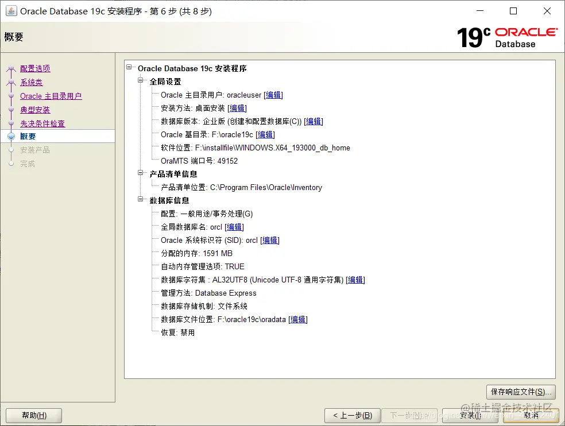The height and width of the screenshot is (426, 565).
Task: Click the 配置选项 step marker icon
Action: point(11,68)
